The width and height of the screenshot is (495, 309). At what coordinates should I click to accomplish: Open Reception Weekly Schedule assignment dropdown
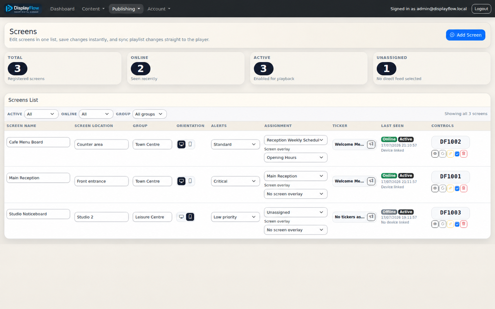tap(296, 140)
